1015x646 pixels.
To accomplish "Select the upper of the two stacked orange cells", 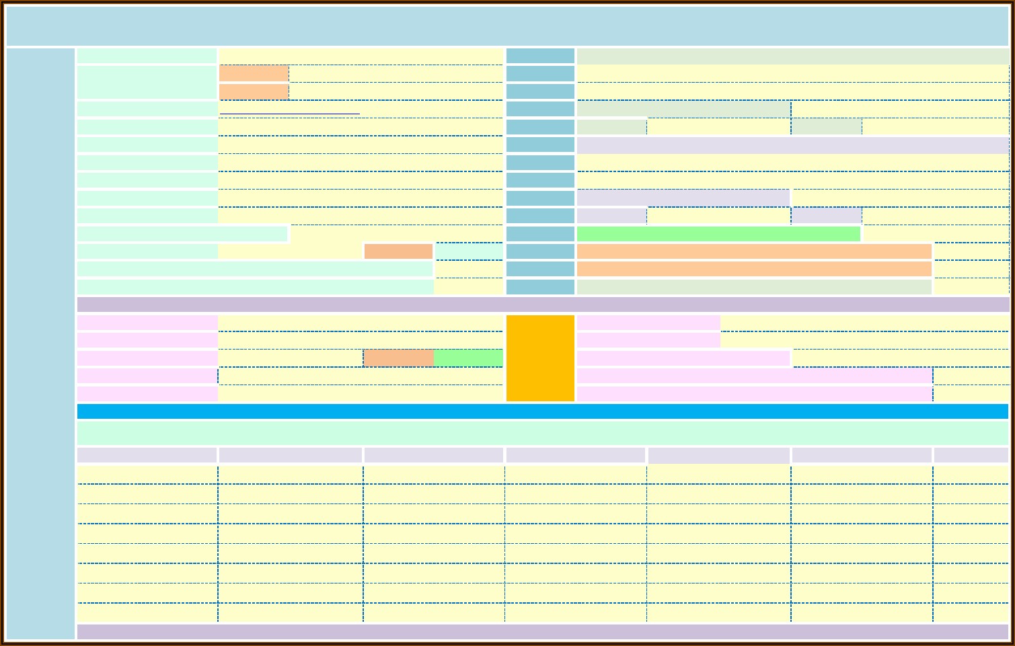I will pos(254,73).
